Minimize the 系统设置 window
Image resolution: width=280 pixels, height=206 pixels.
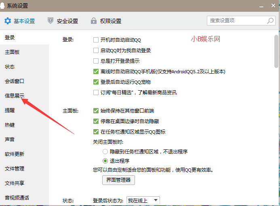coord(261,6)
